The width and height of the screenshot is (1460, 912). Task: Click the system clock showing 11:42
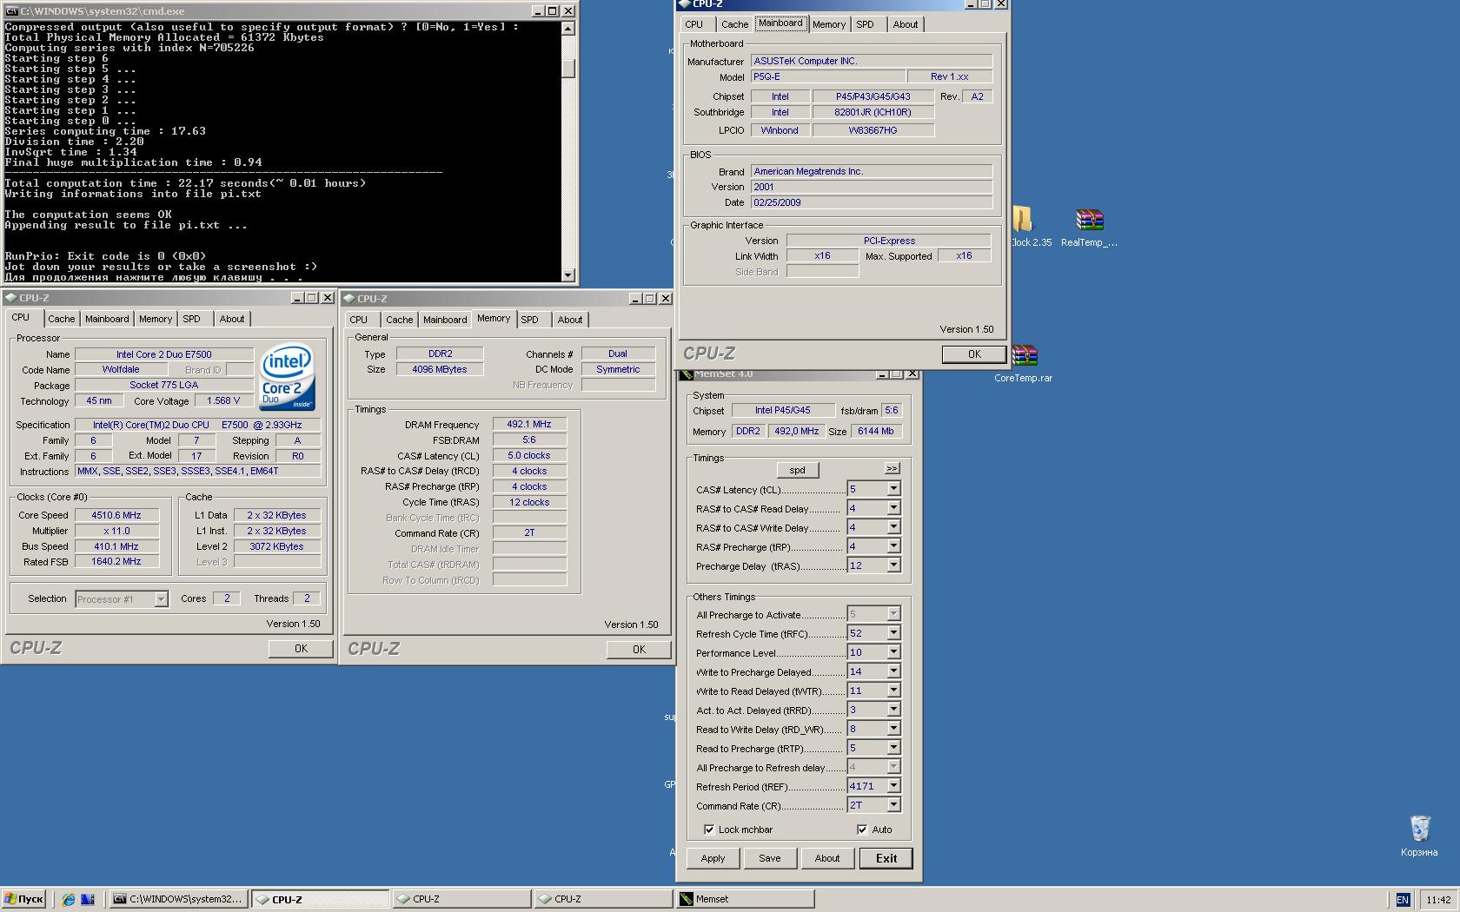tap(1437, 900)
